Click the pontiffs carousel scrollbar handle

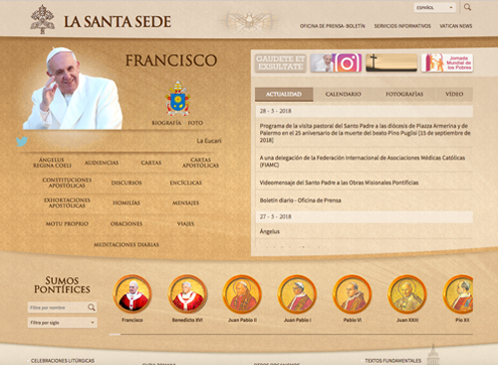click(115, 334)
